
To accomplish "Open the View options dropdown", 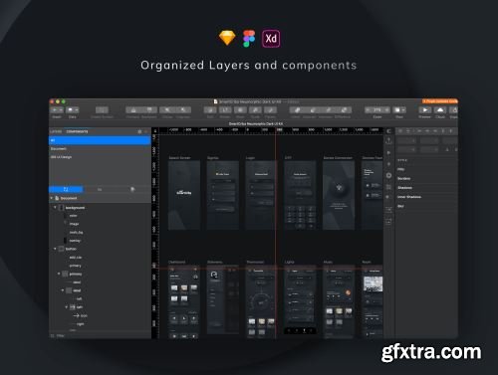I will (x=399, y=109).
